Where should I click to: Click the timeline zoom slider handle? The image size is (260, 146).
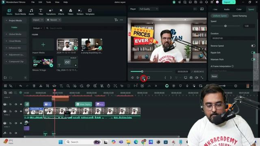tap(224, 86)
